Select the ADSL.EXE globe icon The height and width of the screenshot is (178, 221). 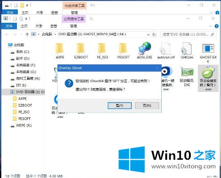(x=144, y=49)
